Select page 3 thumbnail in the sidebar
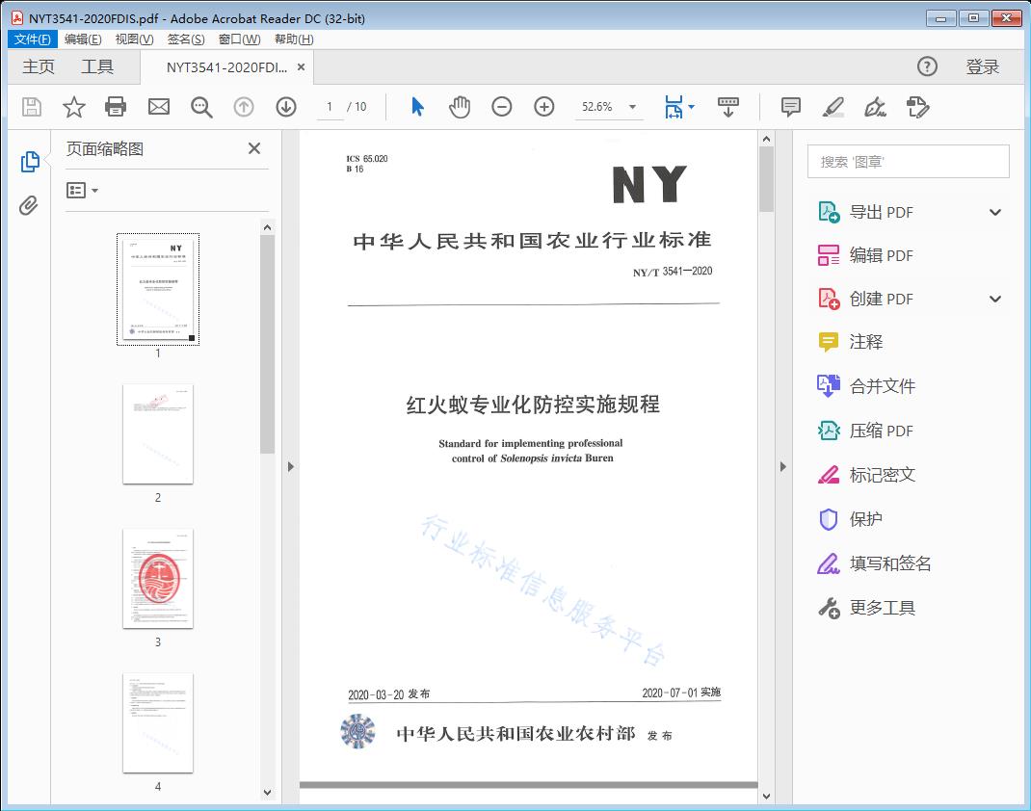Image resolution: width=1031 pixels, height=811 pixels. click(x=157, y=578)
